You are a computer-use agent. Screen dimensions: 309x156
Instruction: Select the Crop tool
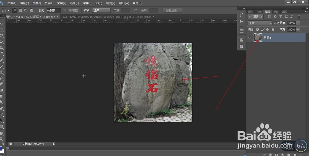(2, 48)
